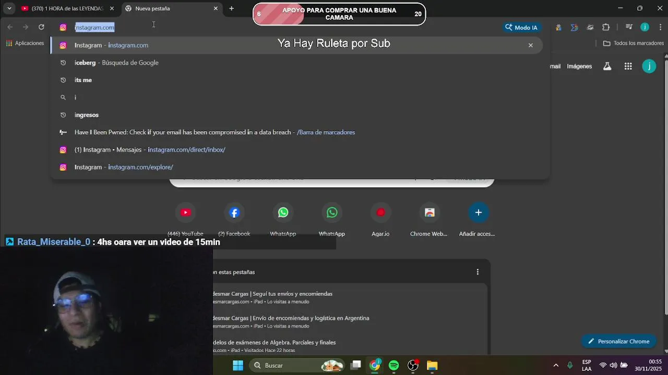Open the Agar.io shortcut tile

380,218
